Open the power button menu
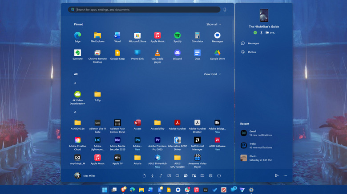The height and width of the screenshot is (194, 347). 219,176
